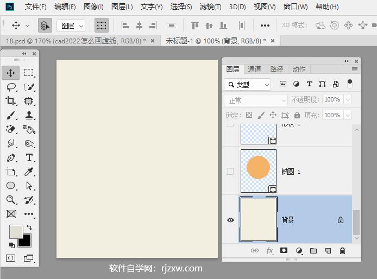Toggle Auto-Select in options bar
377x279 pixels.
point(45,25)
